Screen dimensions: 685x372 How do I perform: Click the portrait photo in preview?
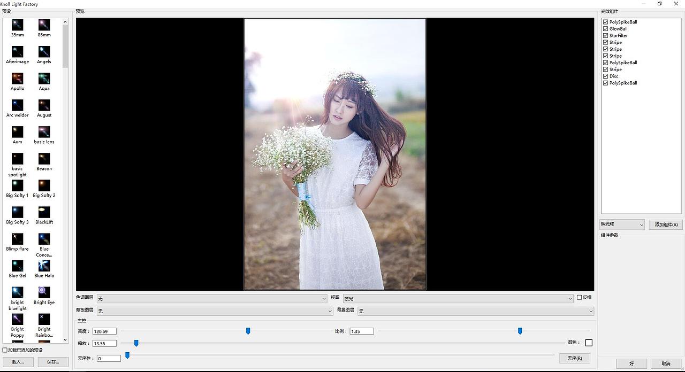pos(335,154)
